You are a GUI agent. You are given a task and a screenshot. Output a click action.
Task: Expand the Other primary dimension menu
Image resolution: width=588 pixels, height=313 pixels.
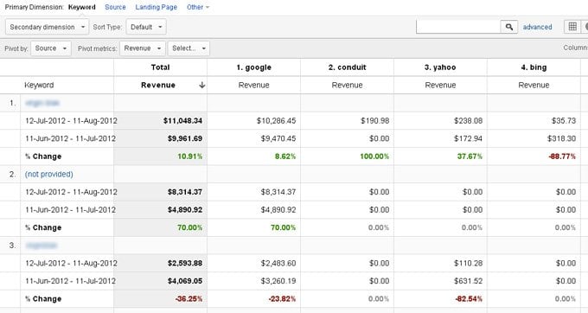[198, 7]
